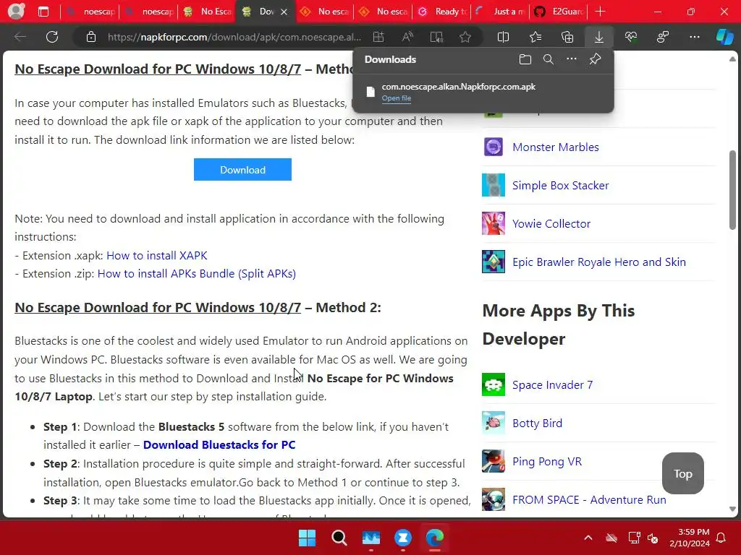Open the tab actions menu icon

43,12
